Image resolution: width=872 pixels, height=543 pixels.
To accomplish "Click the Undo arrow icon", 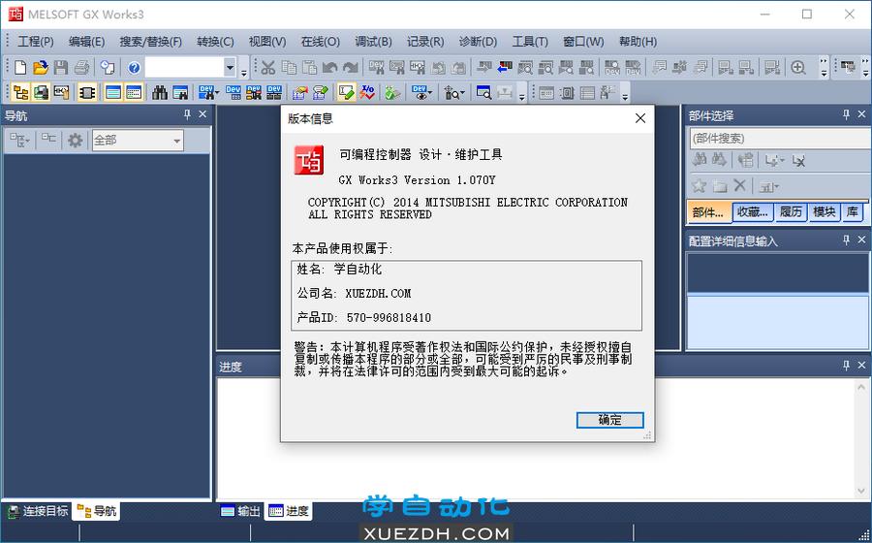I will coord(329,68).
